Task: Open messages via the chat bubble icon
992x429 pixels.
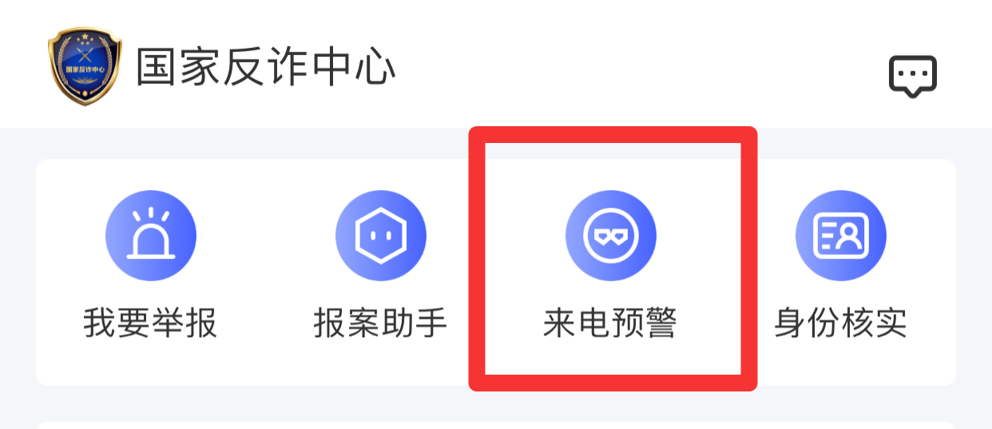Action: pyautogui.click(x=913, y=77)
